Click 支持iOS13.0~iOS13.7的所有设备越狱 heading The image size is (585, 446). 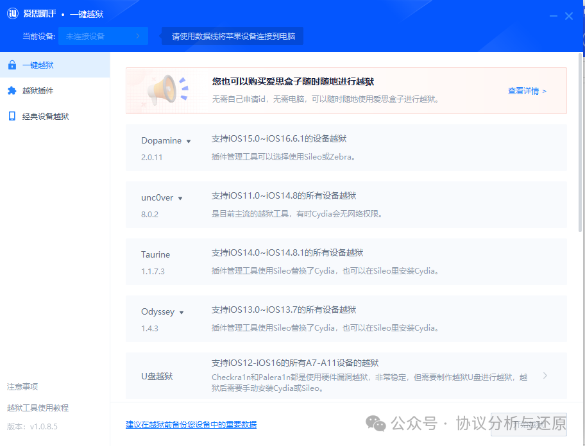(x=284, y=310)
